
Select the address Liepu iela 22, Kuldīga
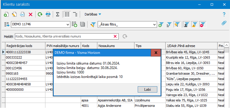(x=191, y=84)
